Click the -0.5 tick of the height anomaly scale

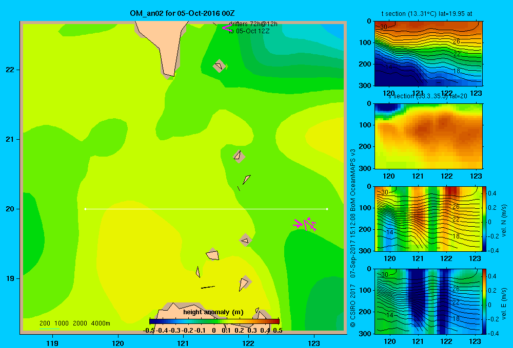pos(149,331)
